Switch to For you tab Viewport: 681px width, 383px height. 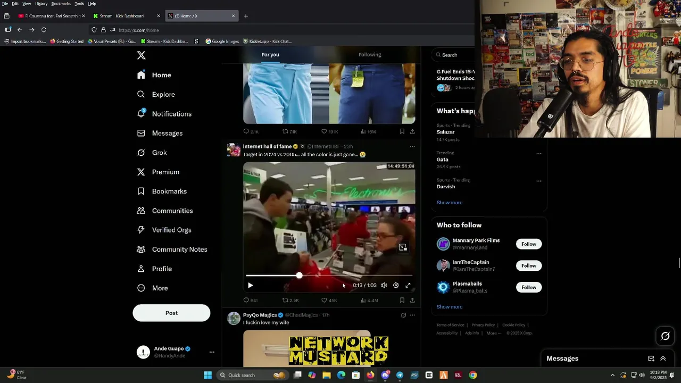pos(270,55)
